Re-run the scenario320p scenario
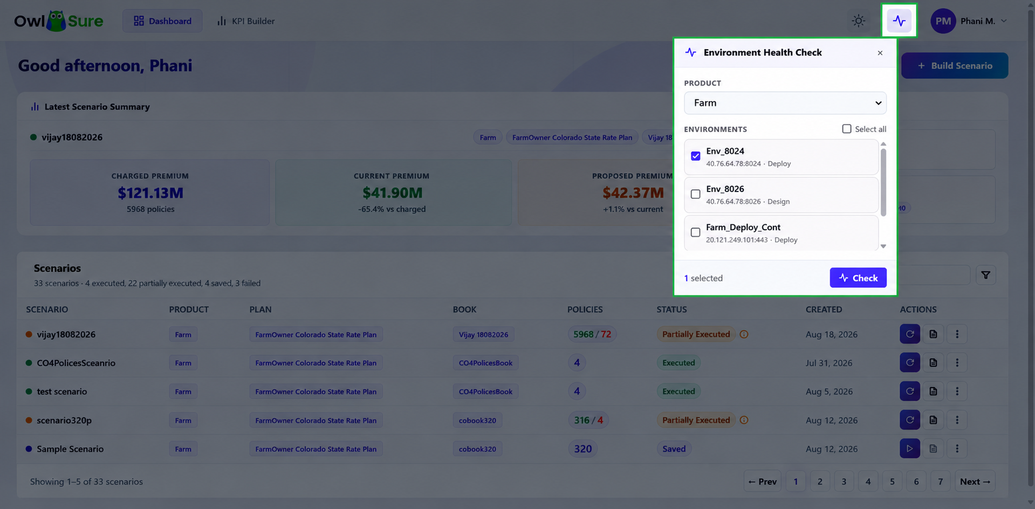Viewport: 1035px width, 509px height. [909, 420]
